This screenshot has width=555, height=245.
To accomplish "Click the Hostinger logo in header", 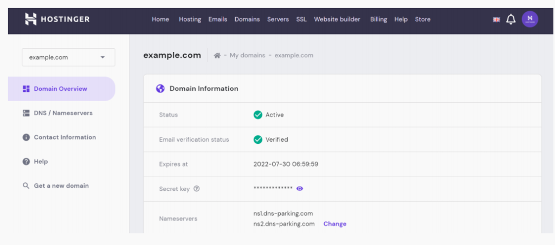I will click(x=57, y=19).
